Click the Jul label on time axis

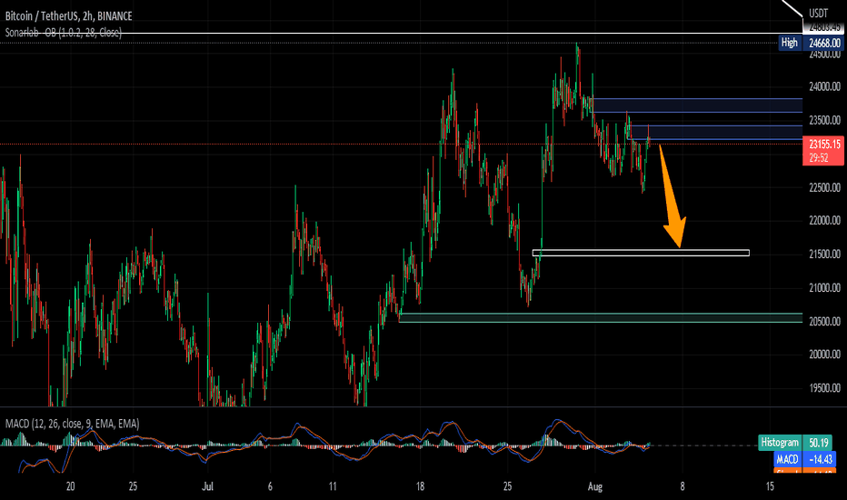[x=207, y=486]
